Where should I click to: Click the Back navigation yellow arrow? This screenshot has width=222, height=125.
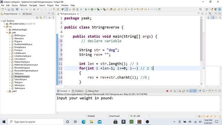tap(146, 9)
